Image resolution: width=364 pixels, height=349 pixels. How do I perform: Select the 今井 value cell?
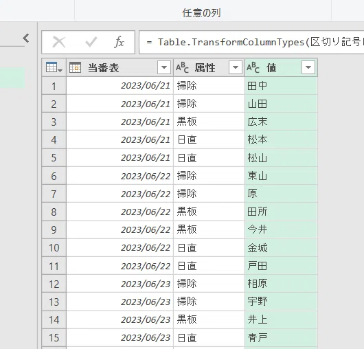point(281,229)
